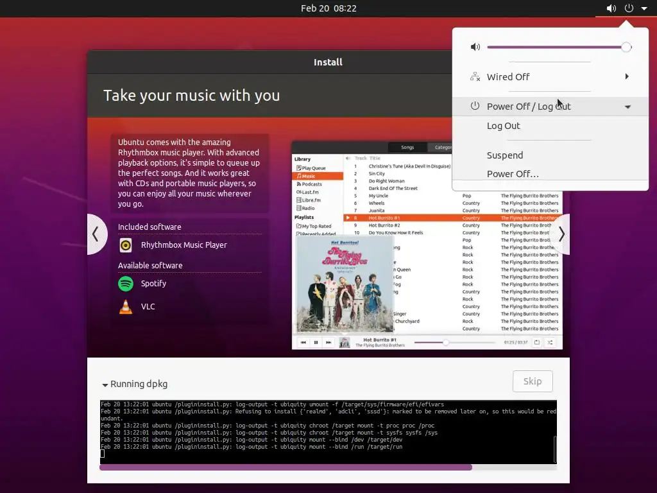Set the system menu volume slider

pyautogui.click(x=559, y=47)
